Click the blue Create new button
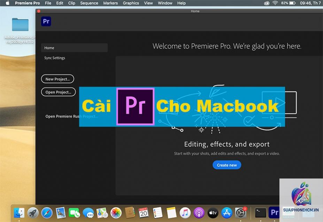Image resolution: width=323 pixels, height=222 pixels. (227, 165)
